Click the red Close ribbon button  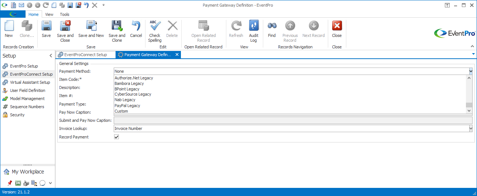(337, 29)
